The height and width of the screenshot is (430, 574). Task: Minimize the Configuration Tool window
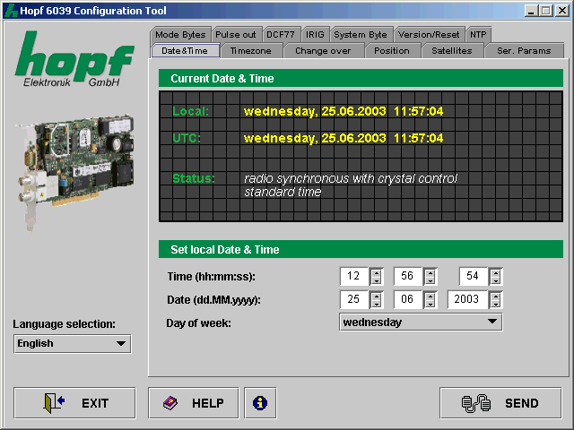[x=531, y=11]
